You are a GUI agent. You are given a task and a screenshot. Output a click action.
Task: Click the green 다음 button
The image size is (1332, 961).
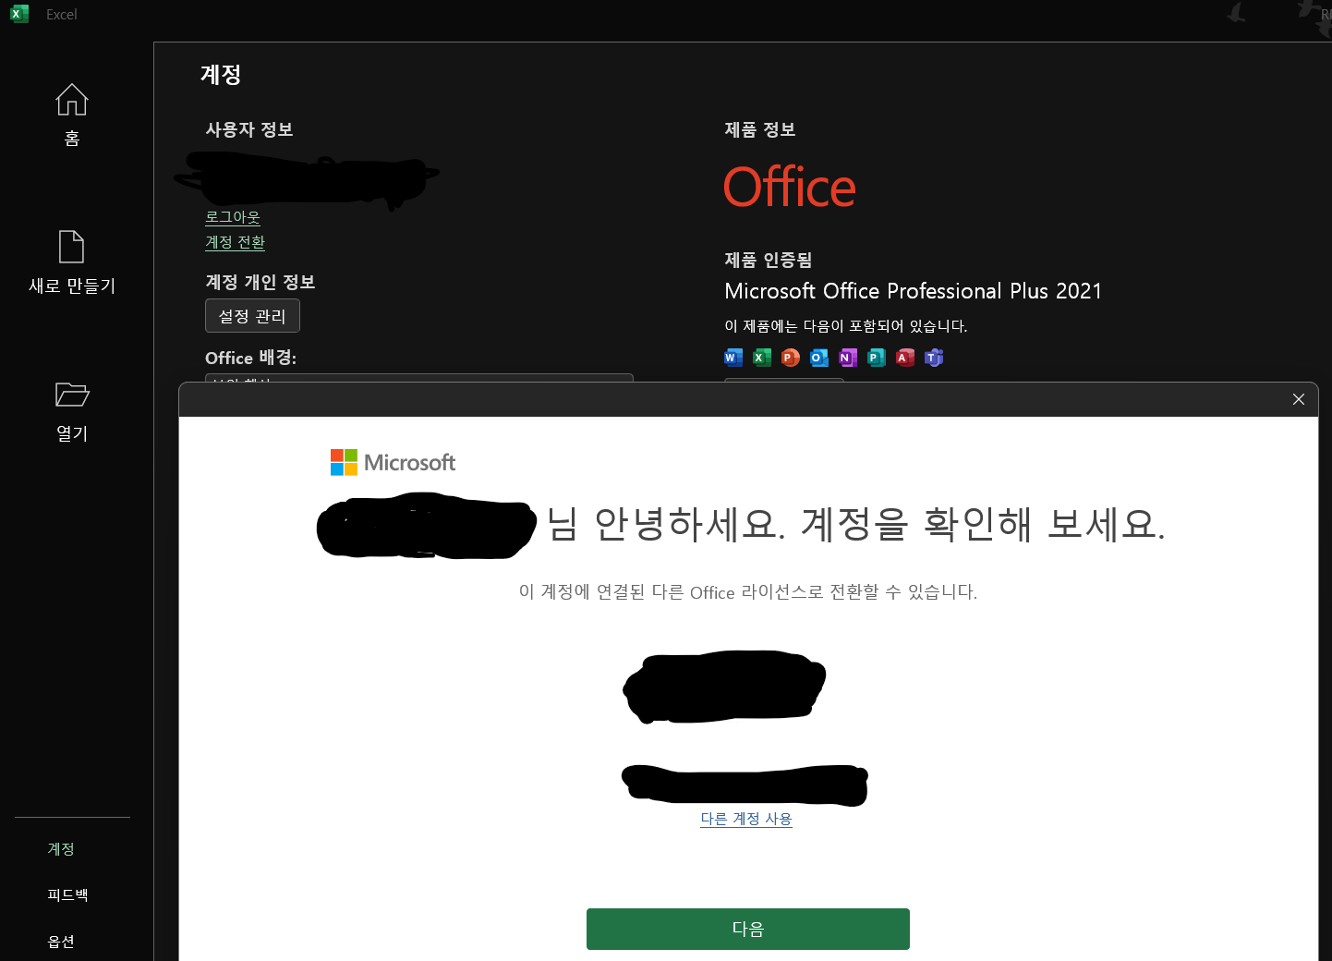(748, 929)
